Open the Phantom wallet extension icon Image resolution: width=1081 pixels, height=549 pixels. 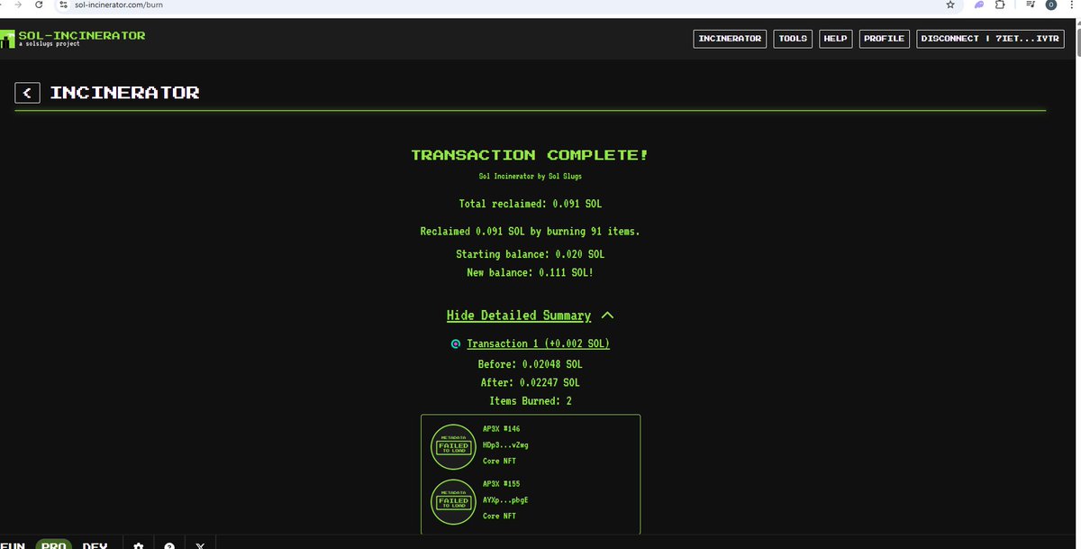coord(979,5)
